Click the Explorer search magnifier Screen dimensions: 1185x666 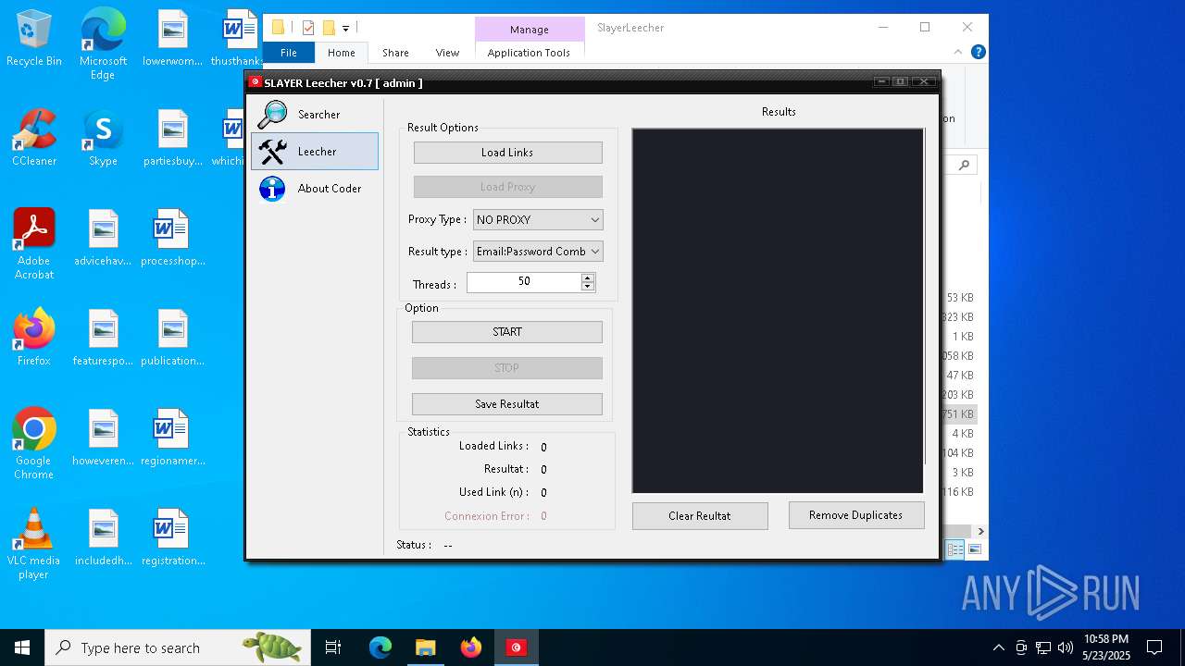(964, 166)
